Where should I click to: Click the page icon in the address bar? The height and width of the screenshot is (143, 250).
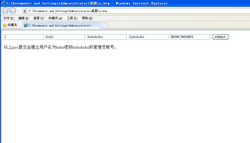(25, 11)
